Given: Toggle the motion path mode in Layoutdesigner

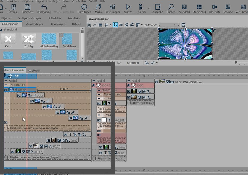Looking at the screenshot, I should tap(115, 25).
